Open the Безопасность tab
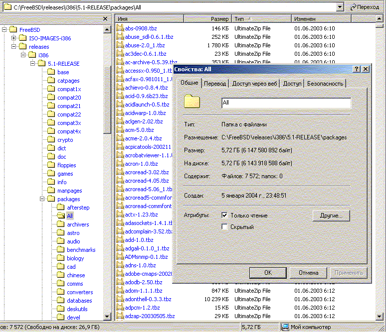Screen dimensions: 386x332 click(x=325, y=84)
